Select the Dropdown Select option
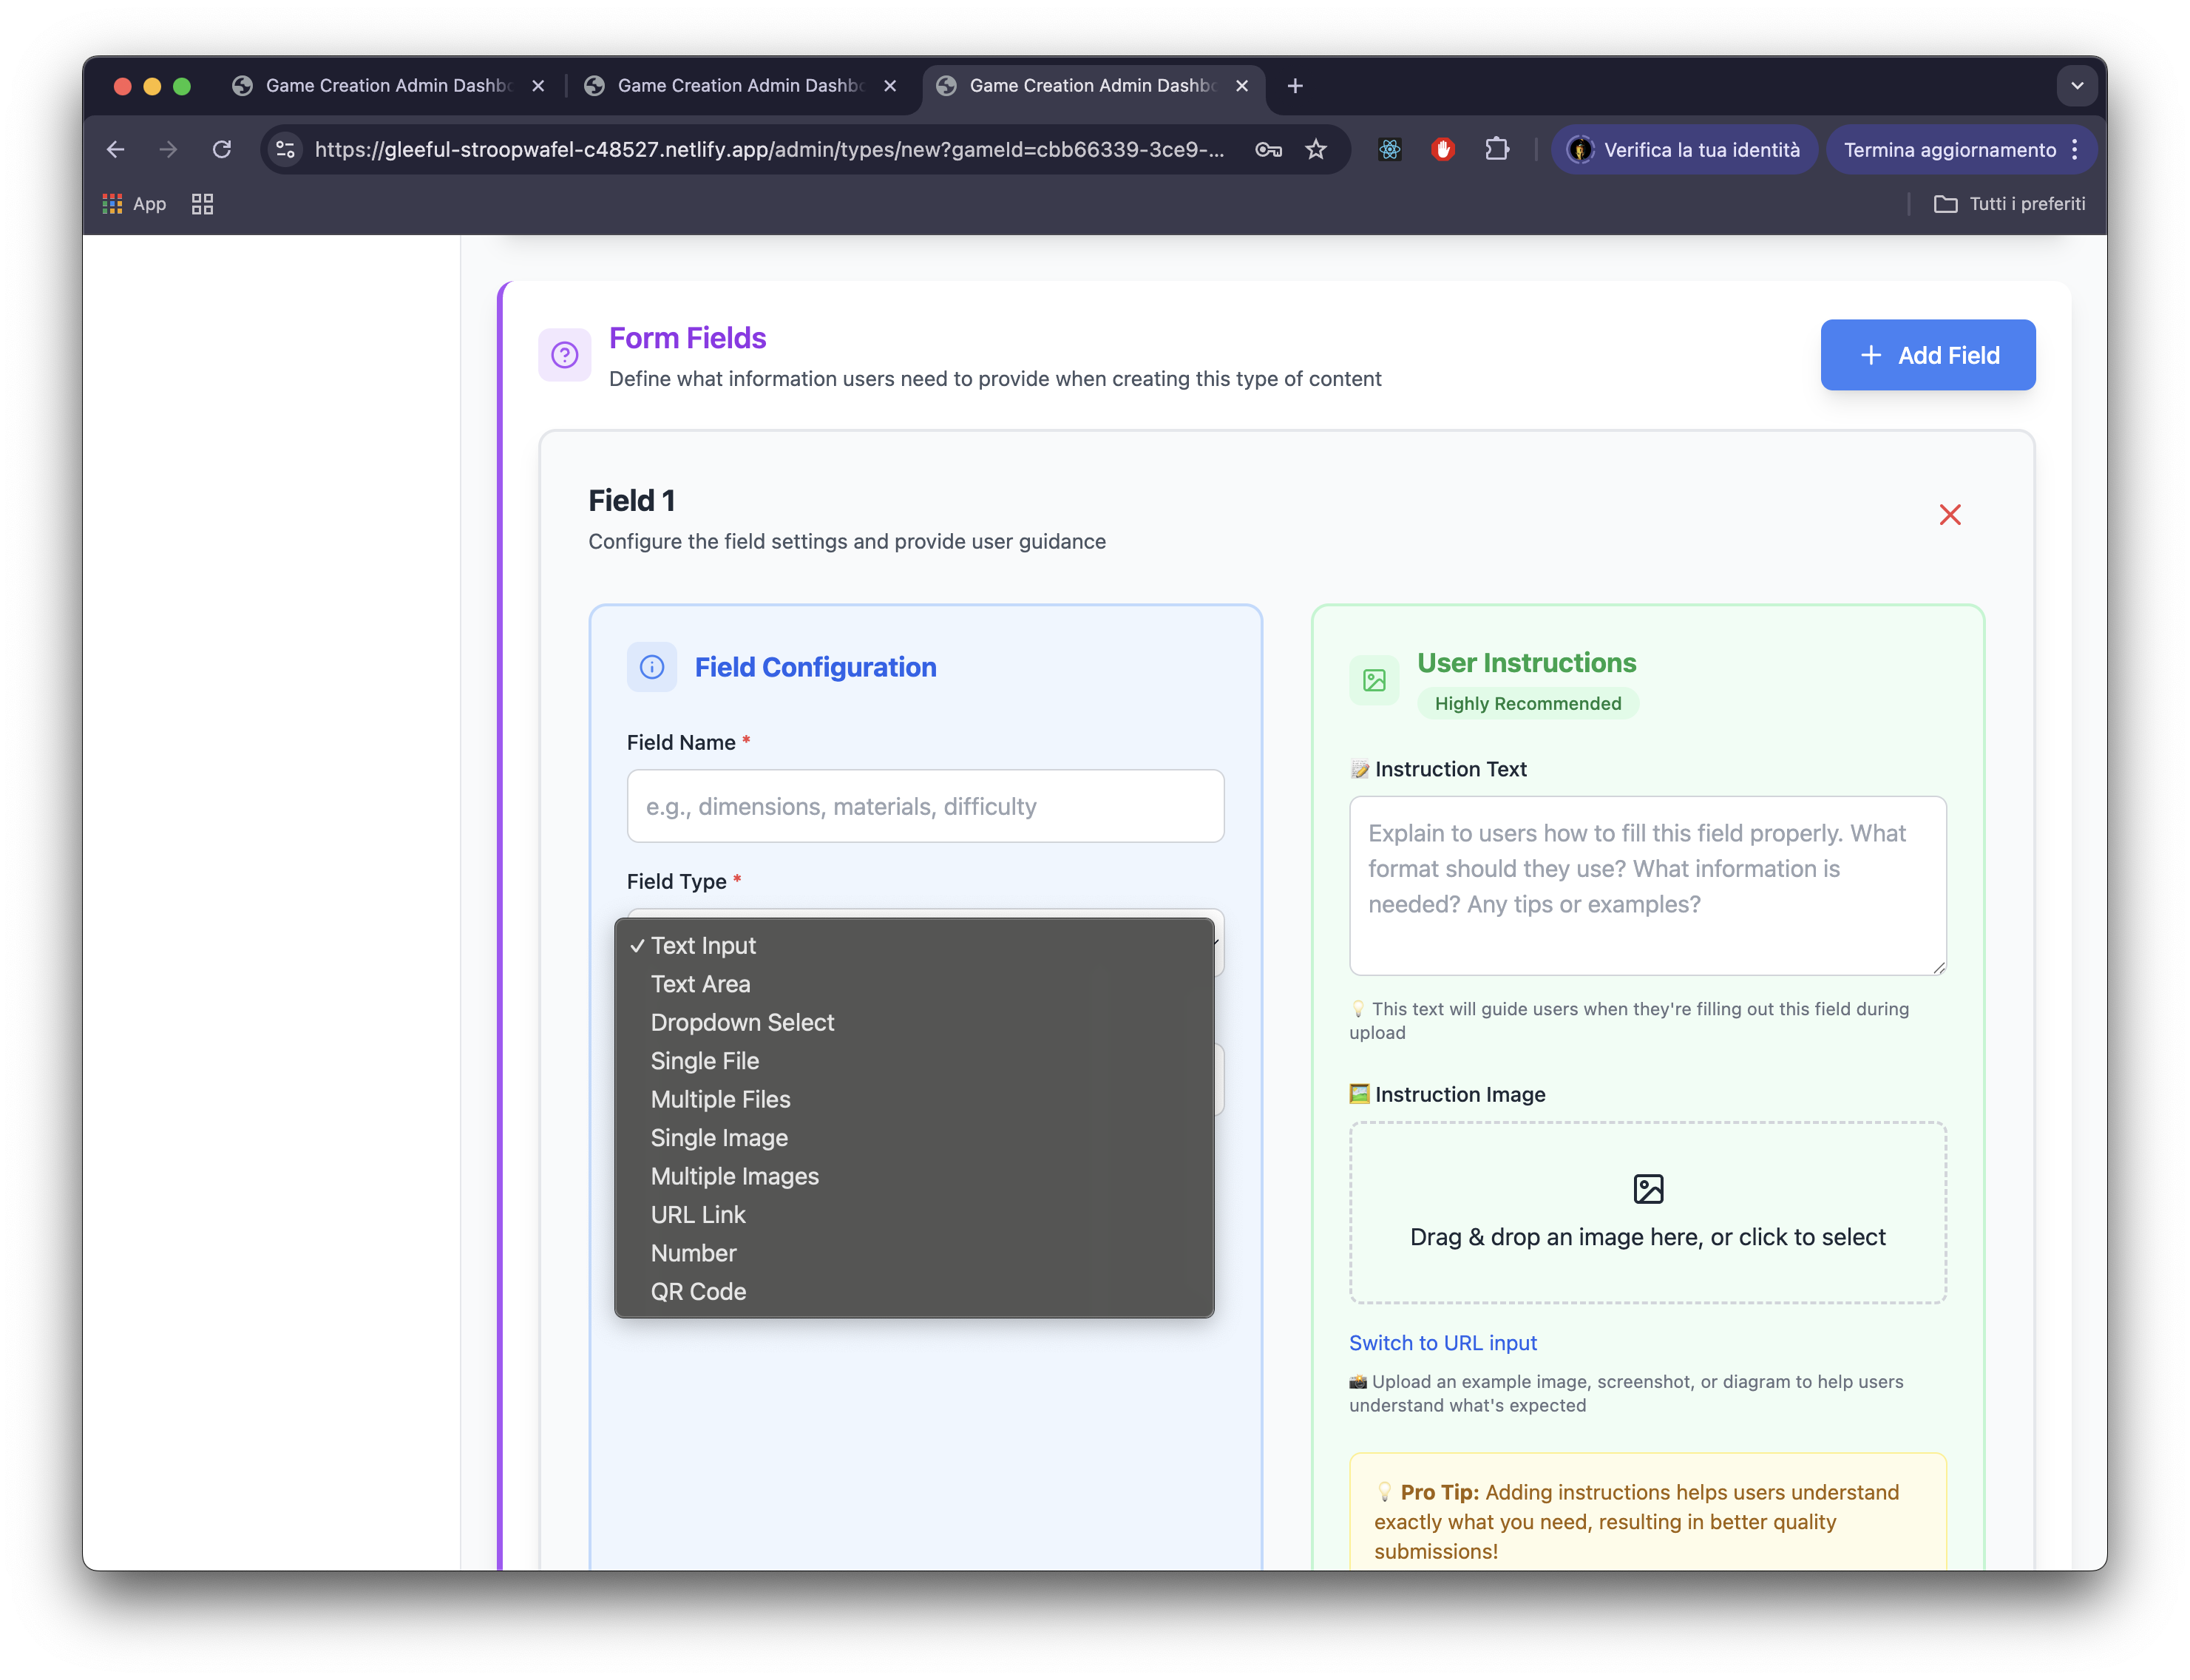The width and height of the screenshot is (2190, 1680). pos(742,1022)
